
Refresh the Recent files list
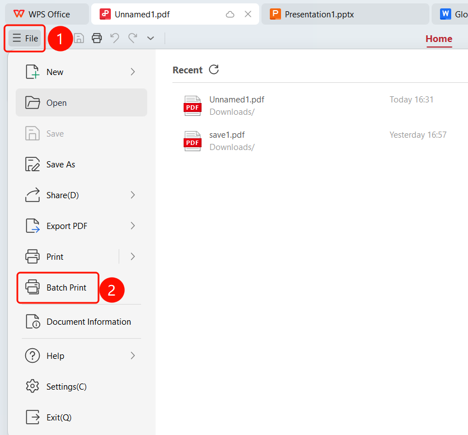coord(214,69)
